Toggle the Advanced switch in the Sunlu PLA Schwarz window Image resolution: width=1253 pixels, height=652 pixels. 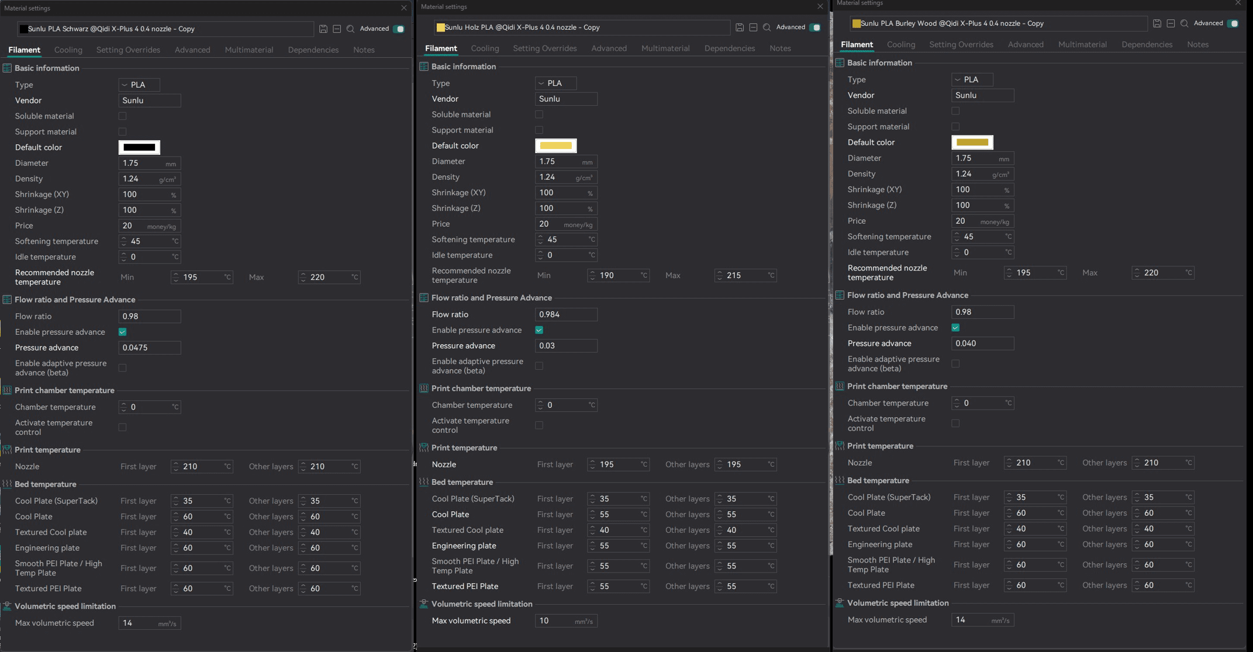click(x=399, y=29)
